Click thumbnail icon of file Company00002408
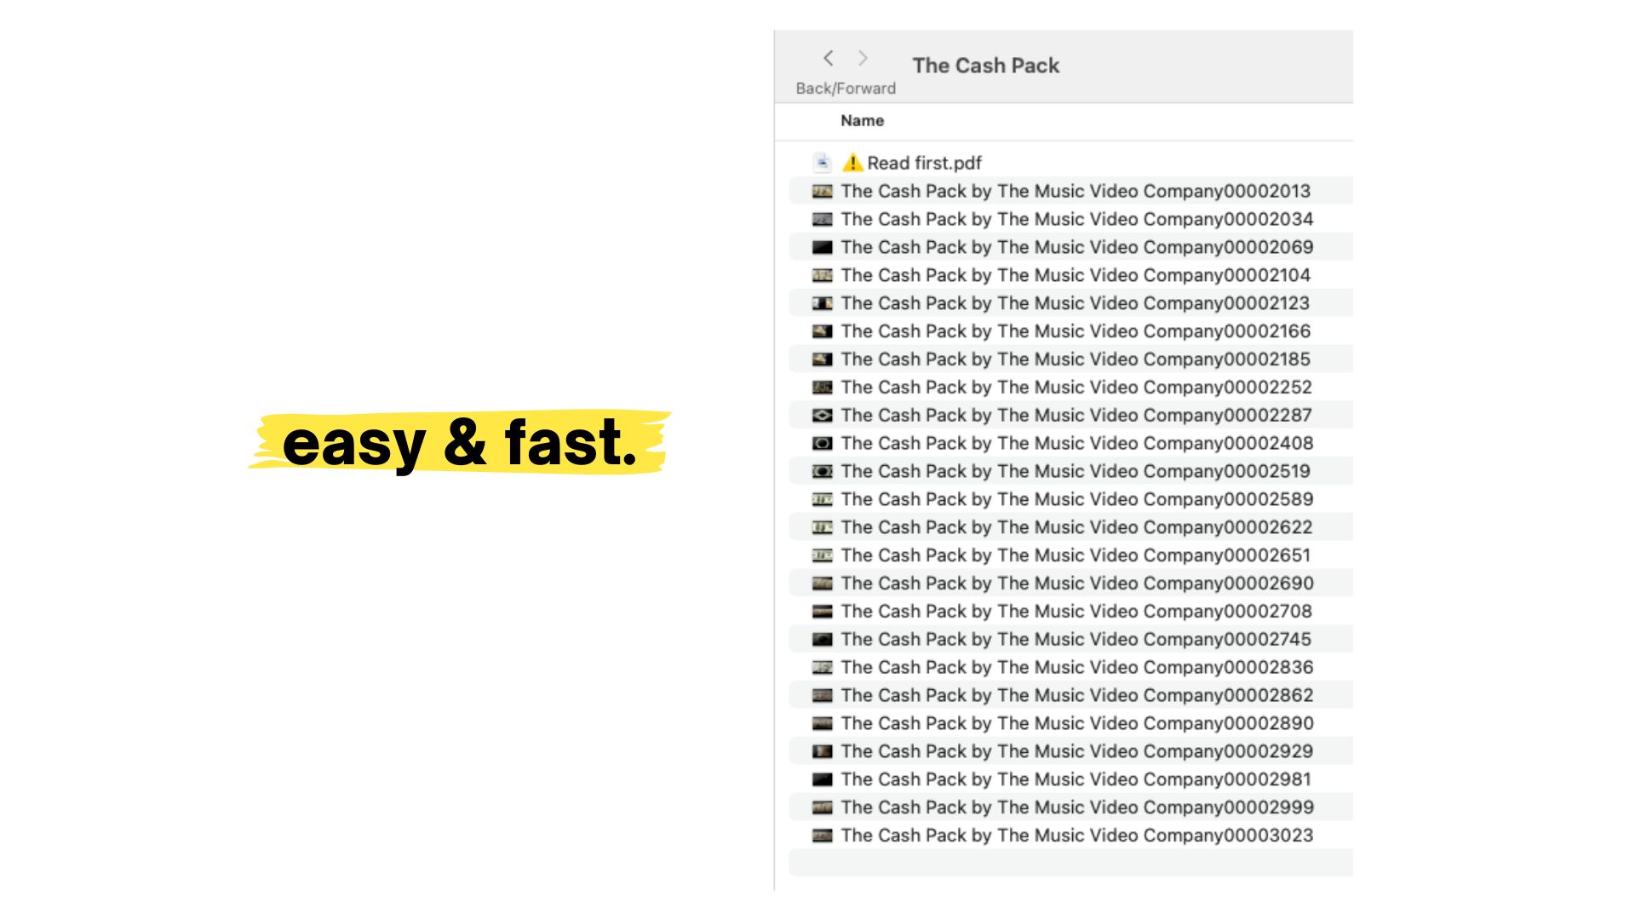1635x920 pixels. [822, 443]
